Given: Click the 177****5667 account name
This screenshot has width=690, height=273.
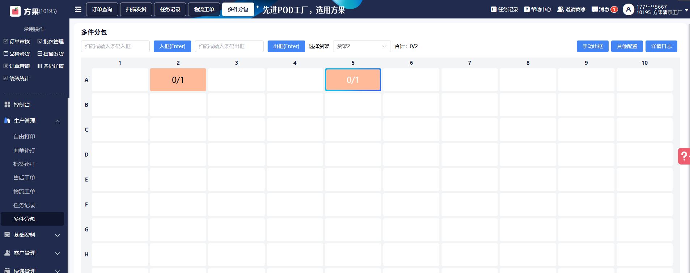Looking at the screenshot, I should [651, 7].
